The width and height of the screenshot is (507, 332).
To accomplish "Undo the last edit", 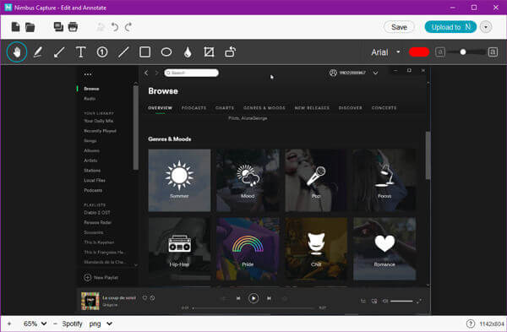I will tap(114, 27).
